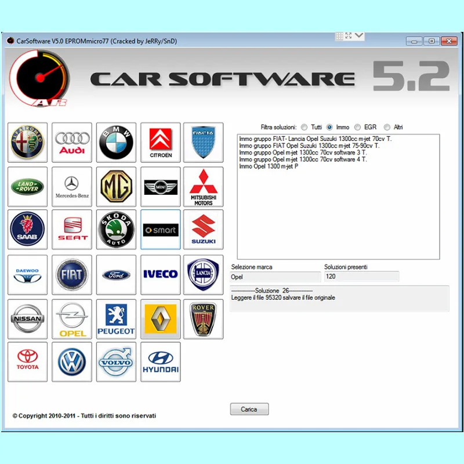Select the Tutti filter radio button

pos(304,127)
